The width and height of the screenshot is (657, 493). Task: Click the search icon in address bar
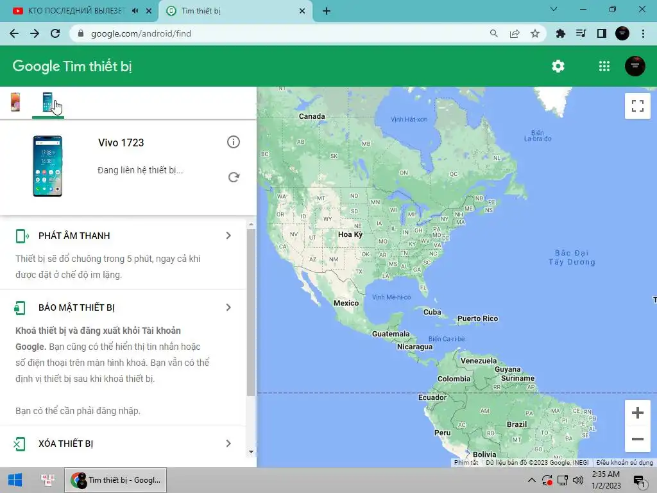point(494,33)
